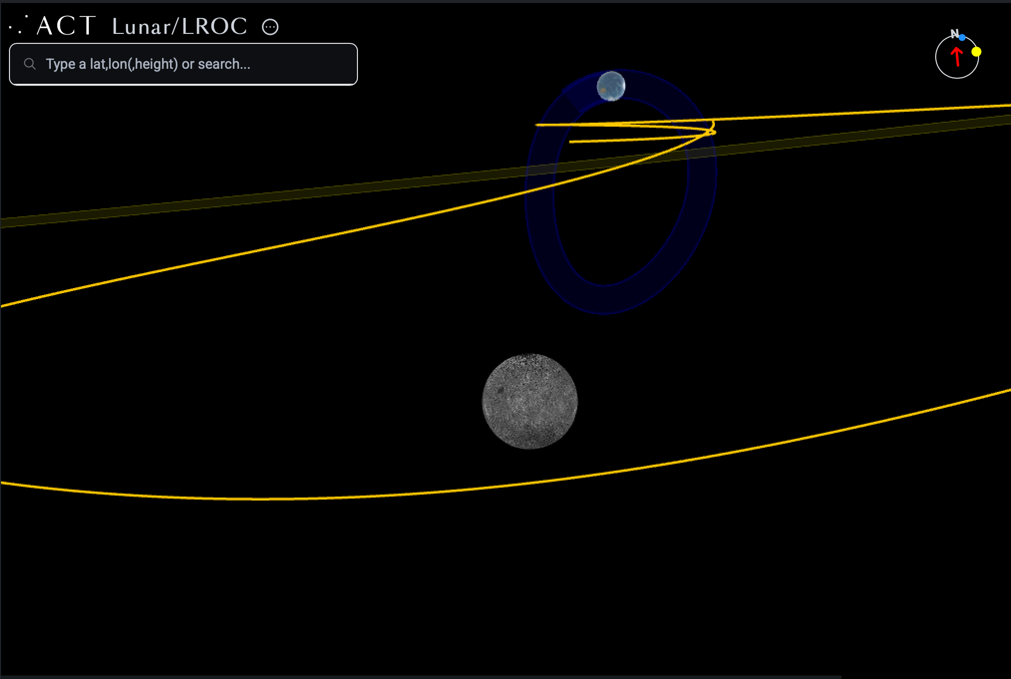Click the horizontal scrollbar at window bottom
This screenshot has width=1011, height=679.
(421, 677)
